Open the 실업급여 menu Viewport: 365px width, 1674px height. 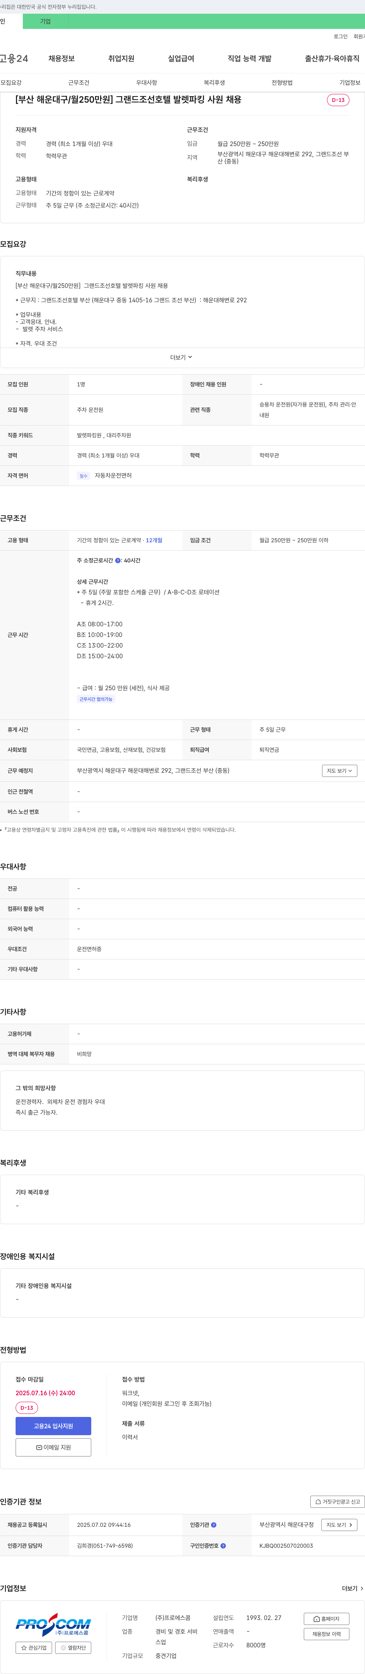pyautogui.click(x=181, y=59)
